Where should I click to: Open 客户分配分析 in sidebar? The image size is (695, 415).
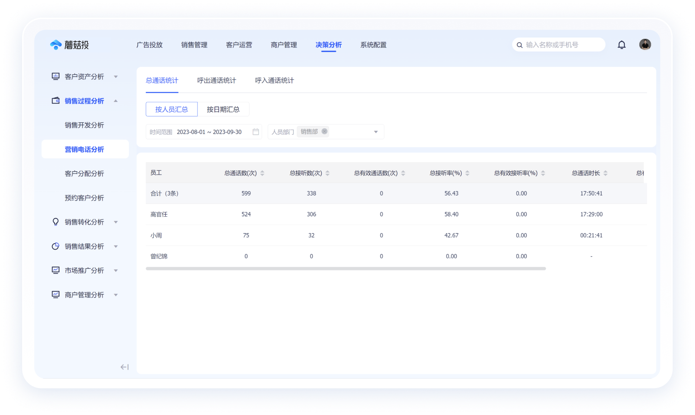pos(84,173)
